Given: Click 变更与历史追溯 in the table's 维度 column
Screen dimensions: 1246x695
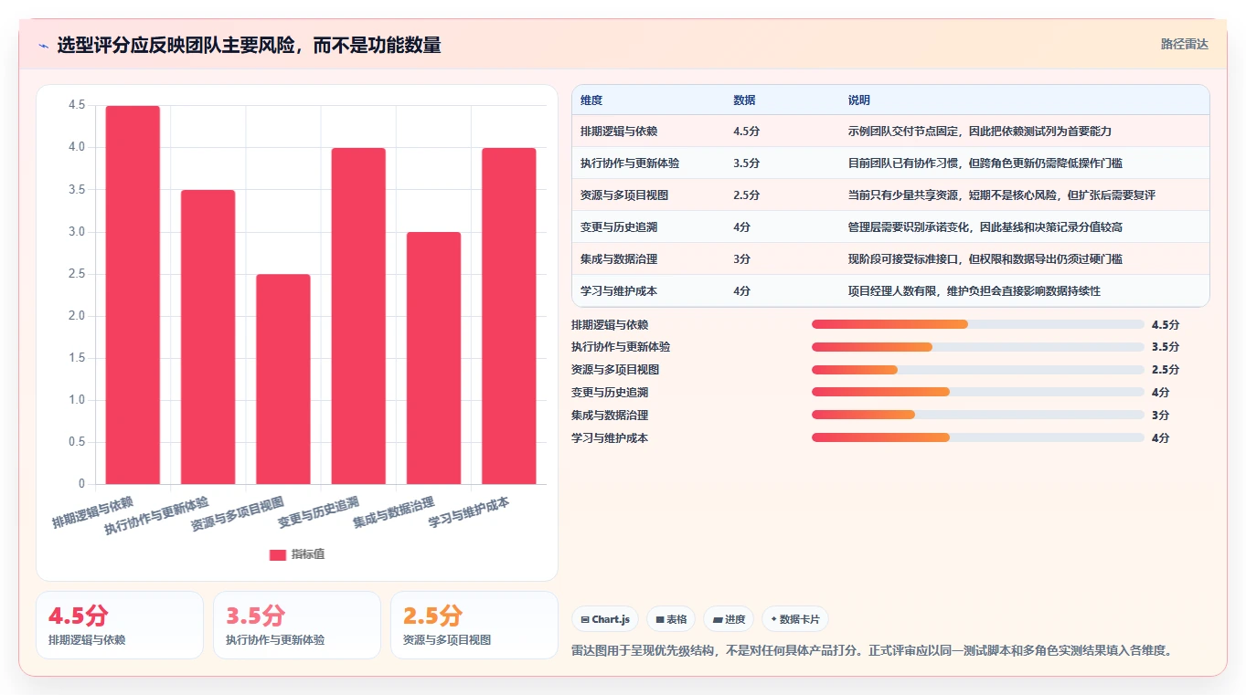Looking at the screenshot, I should coord(619,227).
